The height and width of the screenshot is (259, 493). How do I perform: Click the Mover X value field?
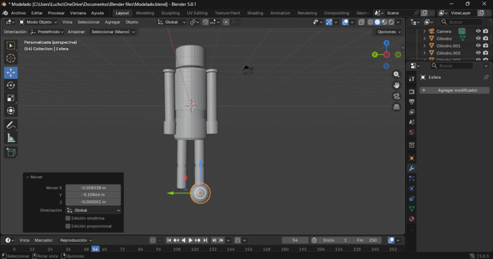tap(93, 188)
